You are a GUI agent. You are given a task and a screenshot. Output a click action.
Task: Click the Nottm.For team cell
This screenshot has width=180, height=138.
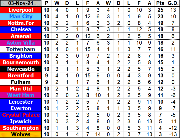(x=21, y=23)
